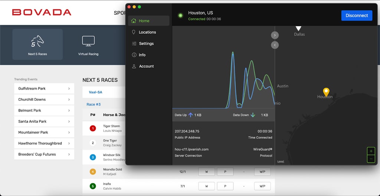The image size is (380, 196).
Task: Click the Houston, US location title
Action: point(201,13)
